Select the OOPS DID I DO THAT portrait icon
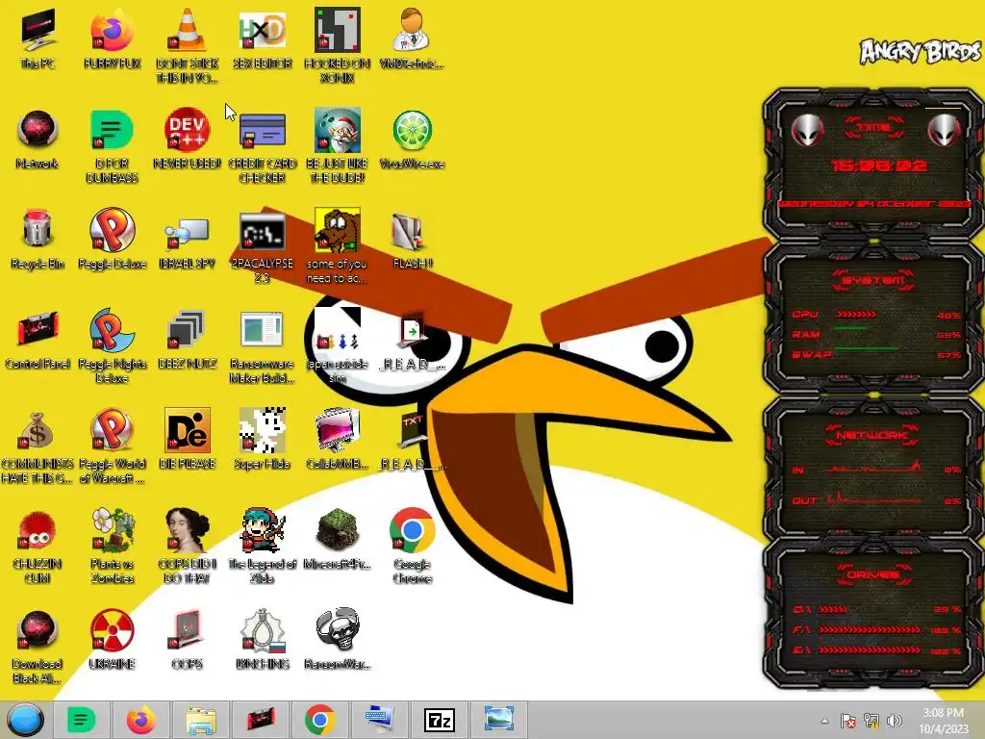Viewport: 985px width, 739px height. point(188,547)
